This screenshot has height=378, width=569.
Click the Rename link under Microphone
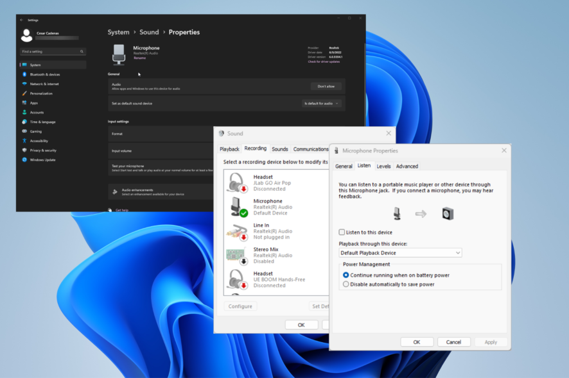[139, 58]
